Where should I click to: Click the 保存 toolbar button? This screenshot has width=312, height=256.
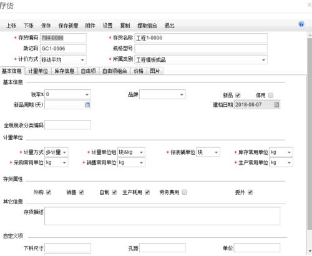[x=46, y=26]
